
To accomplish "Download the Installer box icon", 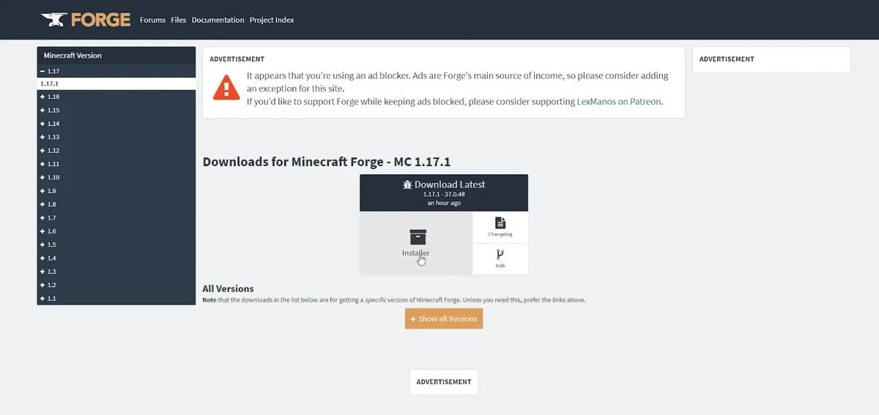I will tap(418, 237).
